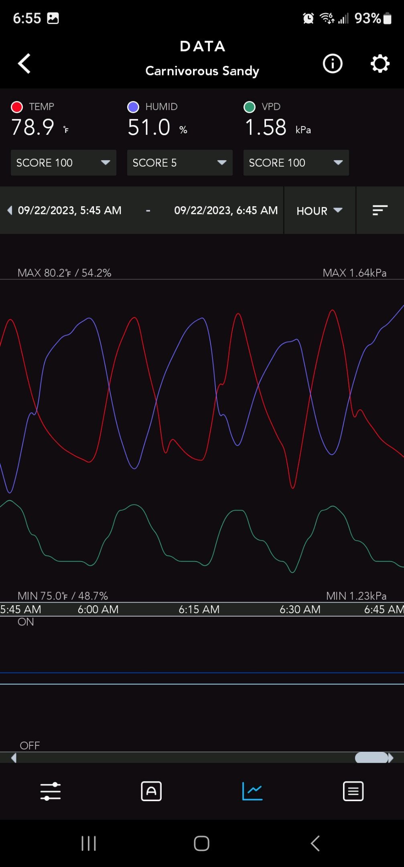Open the controls sliders tab
The image size is (404, 867).
[x=51, y=792]
